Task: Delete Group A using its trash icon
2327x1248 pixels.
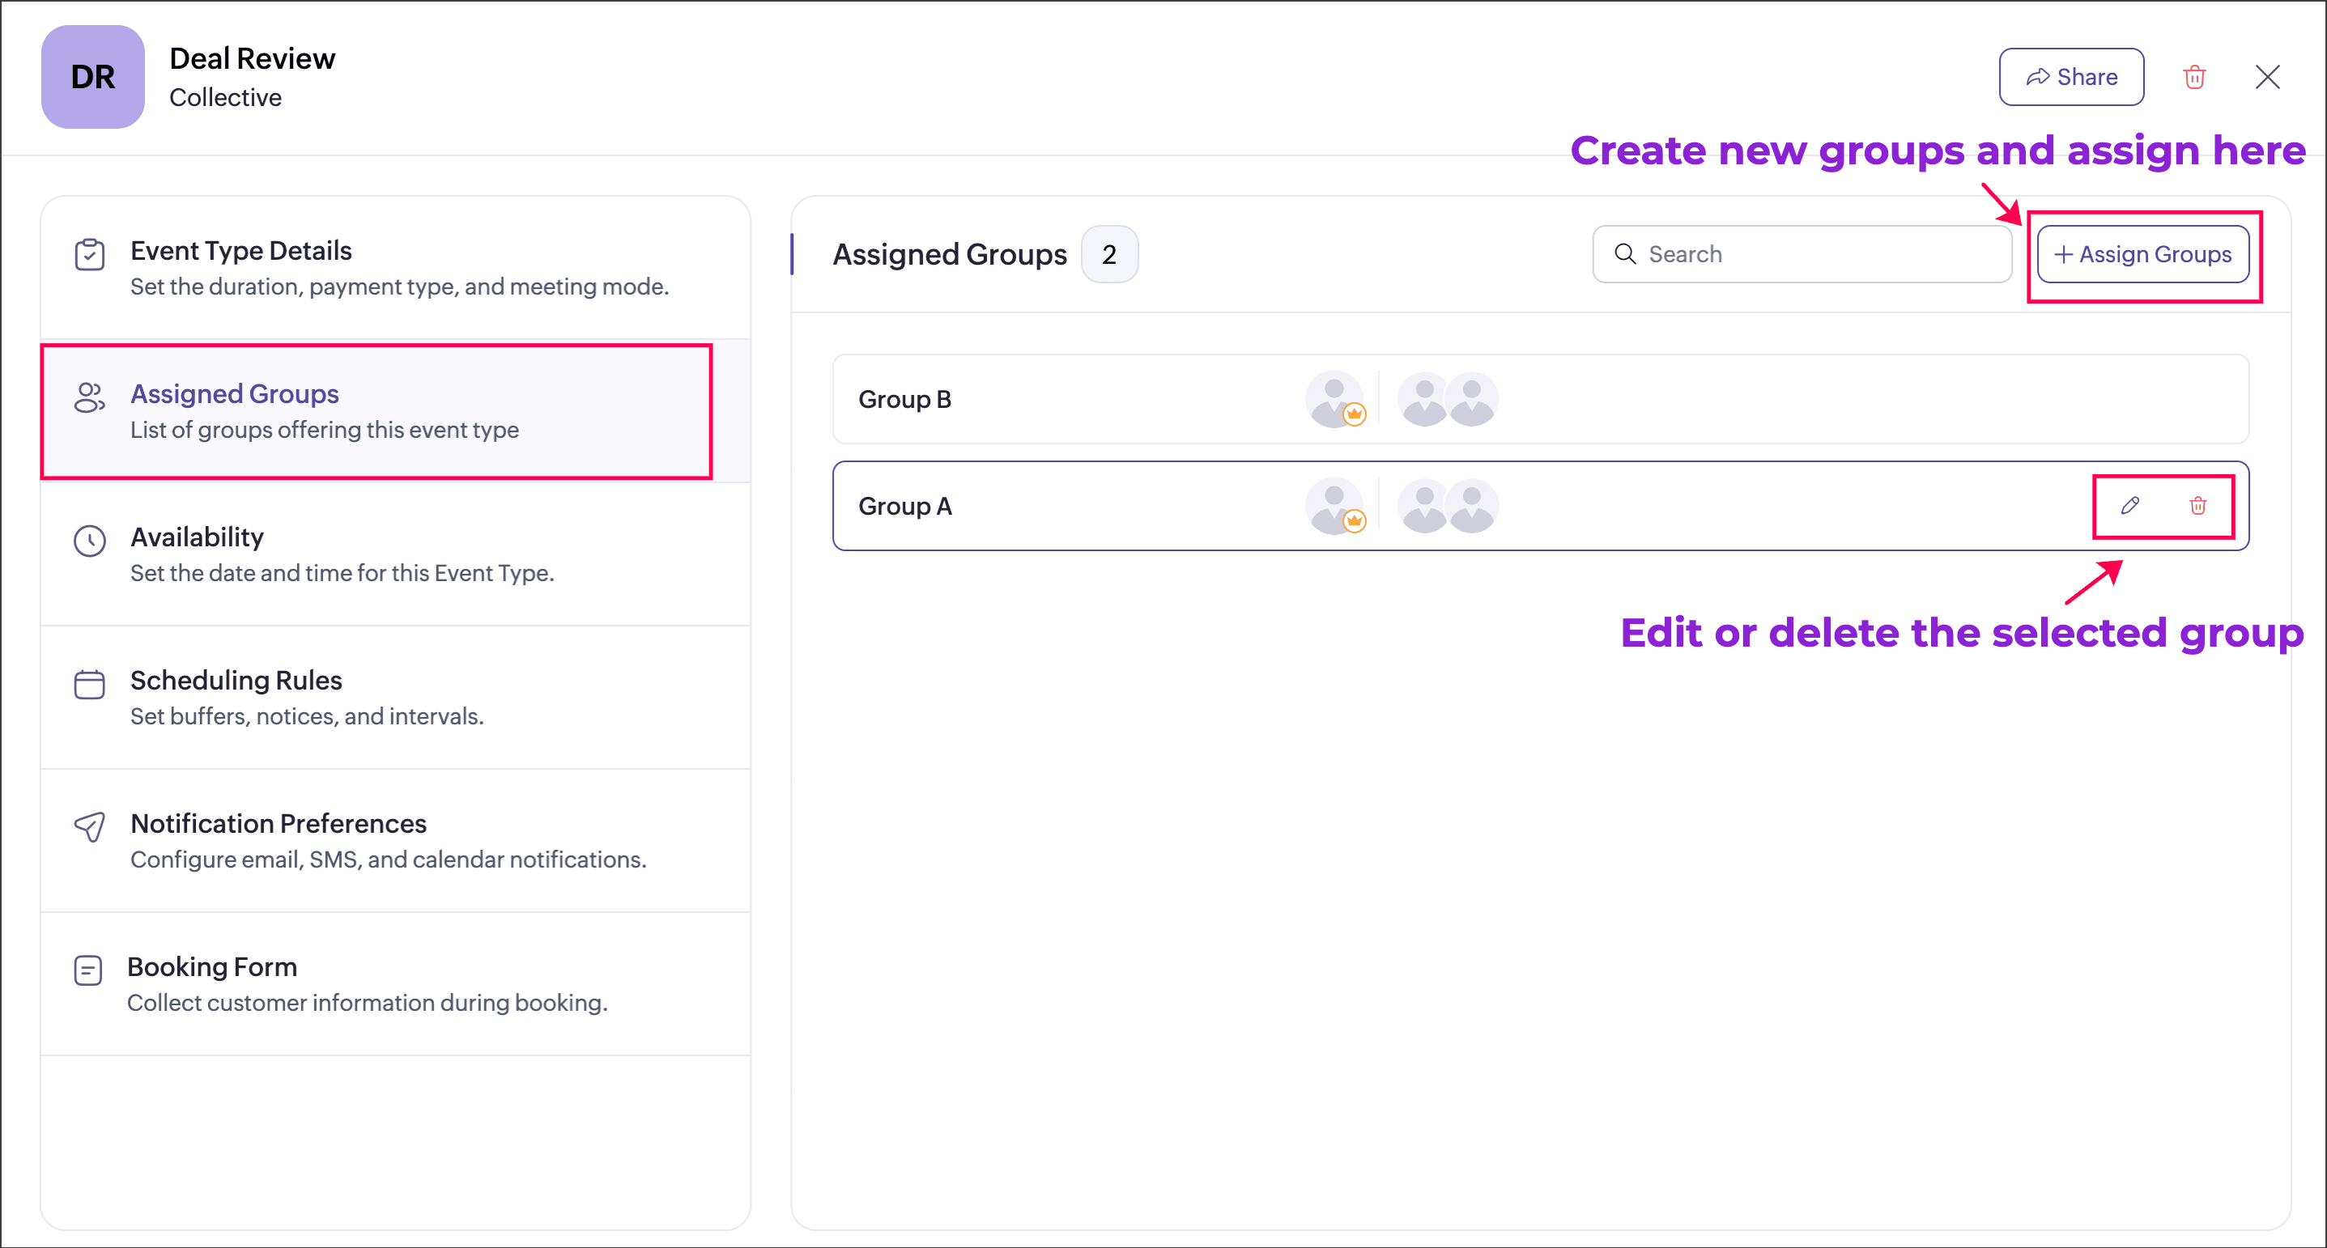Action: pos(2197,506)
